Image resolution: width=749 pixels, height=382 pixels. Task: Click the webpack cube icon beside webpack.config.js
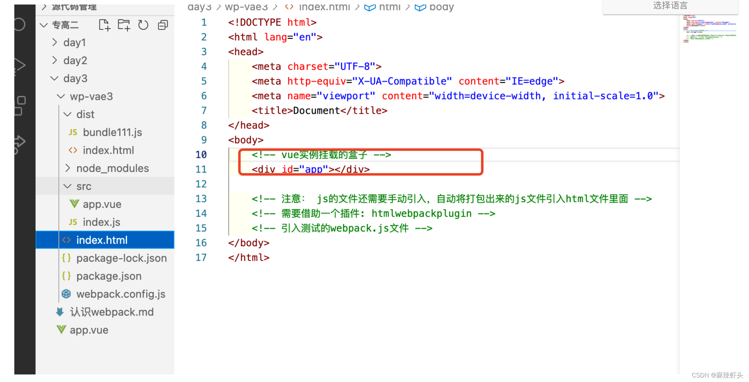66,294
